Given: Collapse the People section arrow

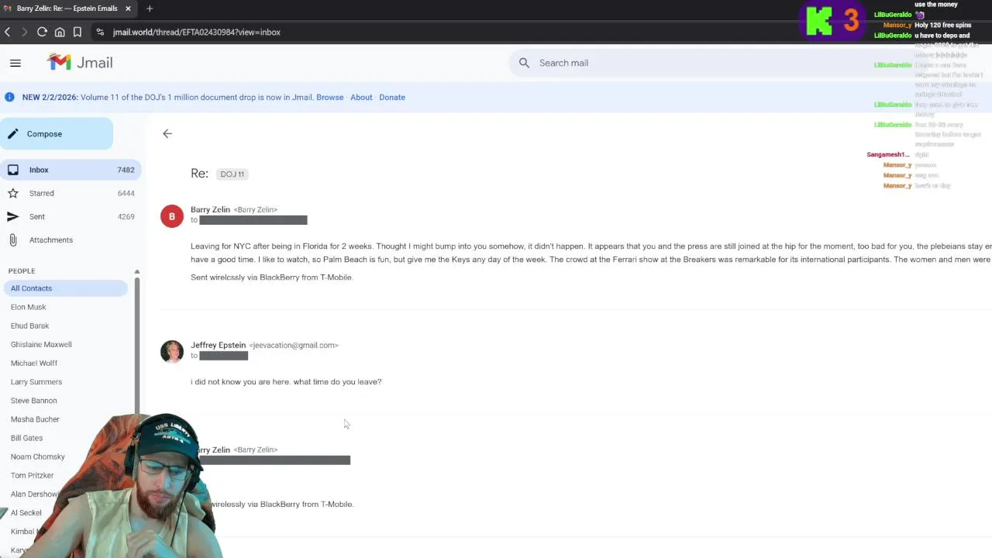Looking at the screenshot, I should click(x=137, y=271).
